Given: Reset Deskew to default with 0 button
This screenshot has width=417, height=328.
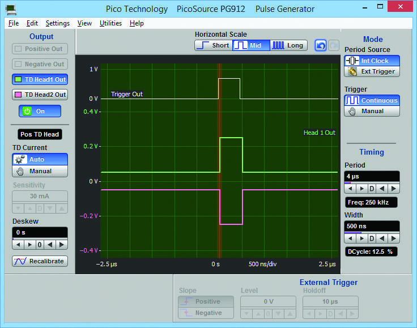Looking at the screenshot, I should click(x=40, y=245).
